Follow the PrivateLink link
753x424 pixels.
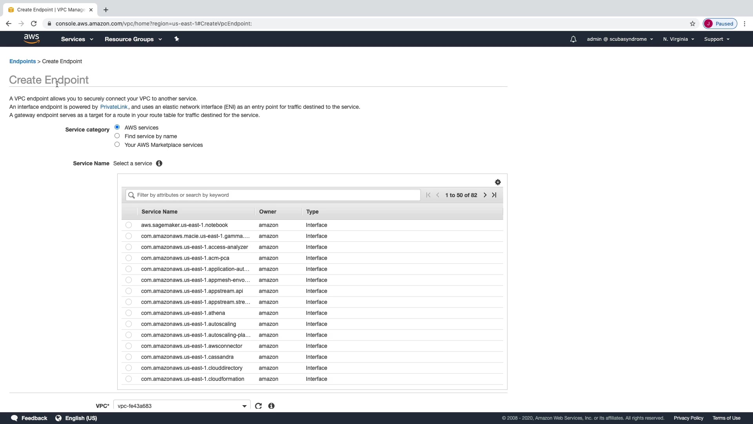(114, 107)
